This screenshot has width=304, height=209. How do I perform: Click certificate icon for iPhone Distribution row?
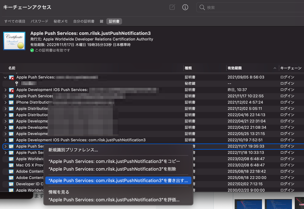pos(11,102)
